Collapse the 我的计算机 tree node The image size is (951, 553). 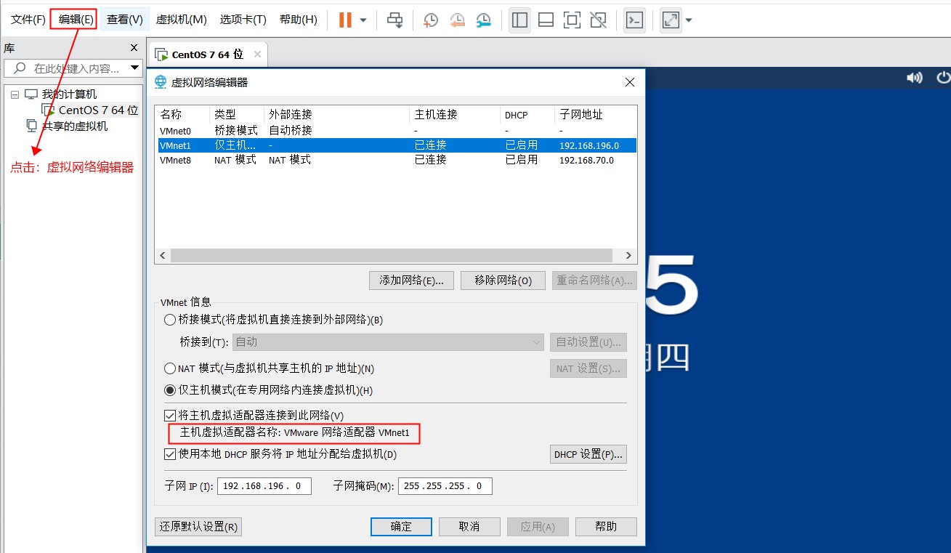[x=15, y=94]
